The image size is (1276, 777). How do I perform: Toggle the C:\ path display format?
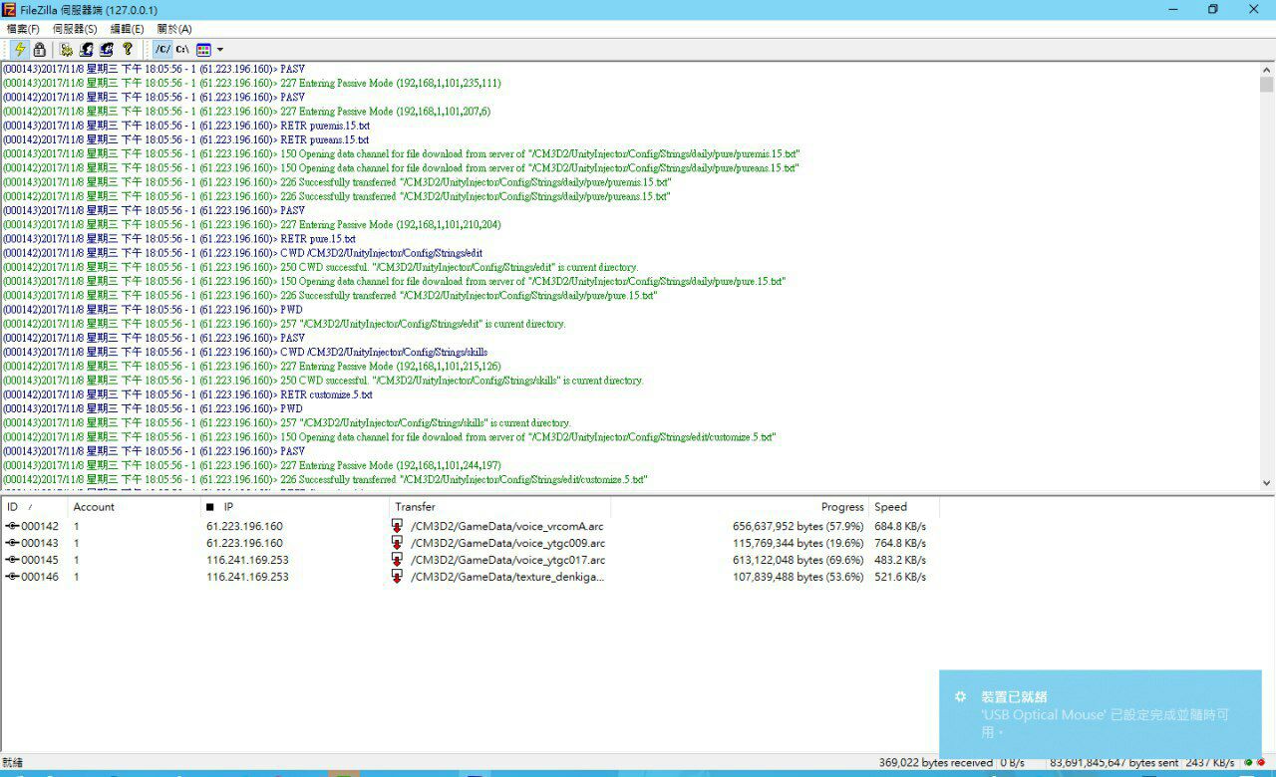(182, 49)
